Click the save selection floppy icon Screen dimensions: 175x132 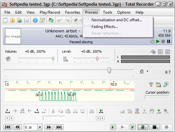point(92,111)
